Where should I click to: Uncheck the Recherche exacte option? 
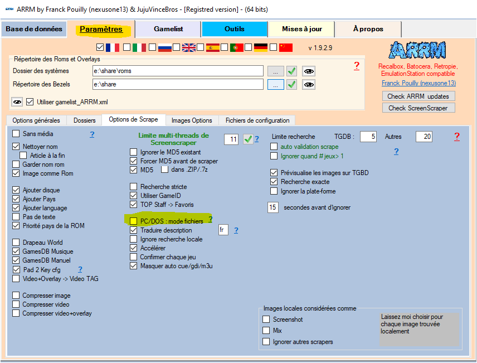pyautogui.click(x=274, y=182)
